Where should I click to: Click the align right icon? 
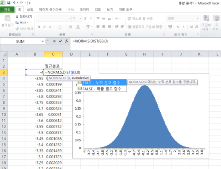(x=109, y=27)
